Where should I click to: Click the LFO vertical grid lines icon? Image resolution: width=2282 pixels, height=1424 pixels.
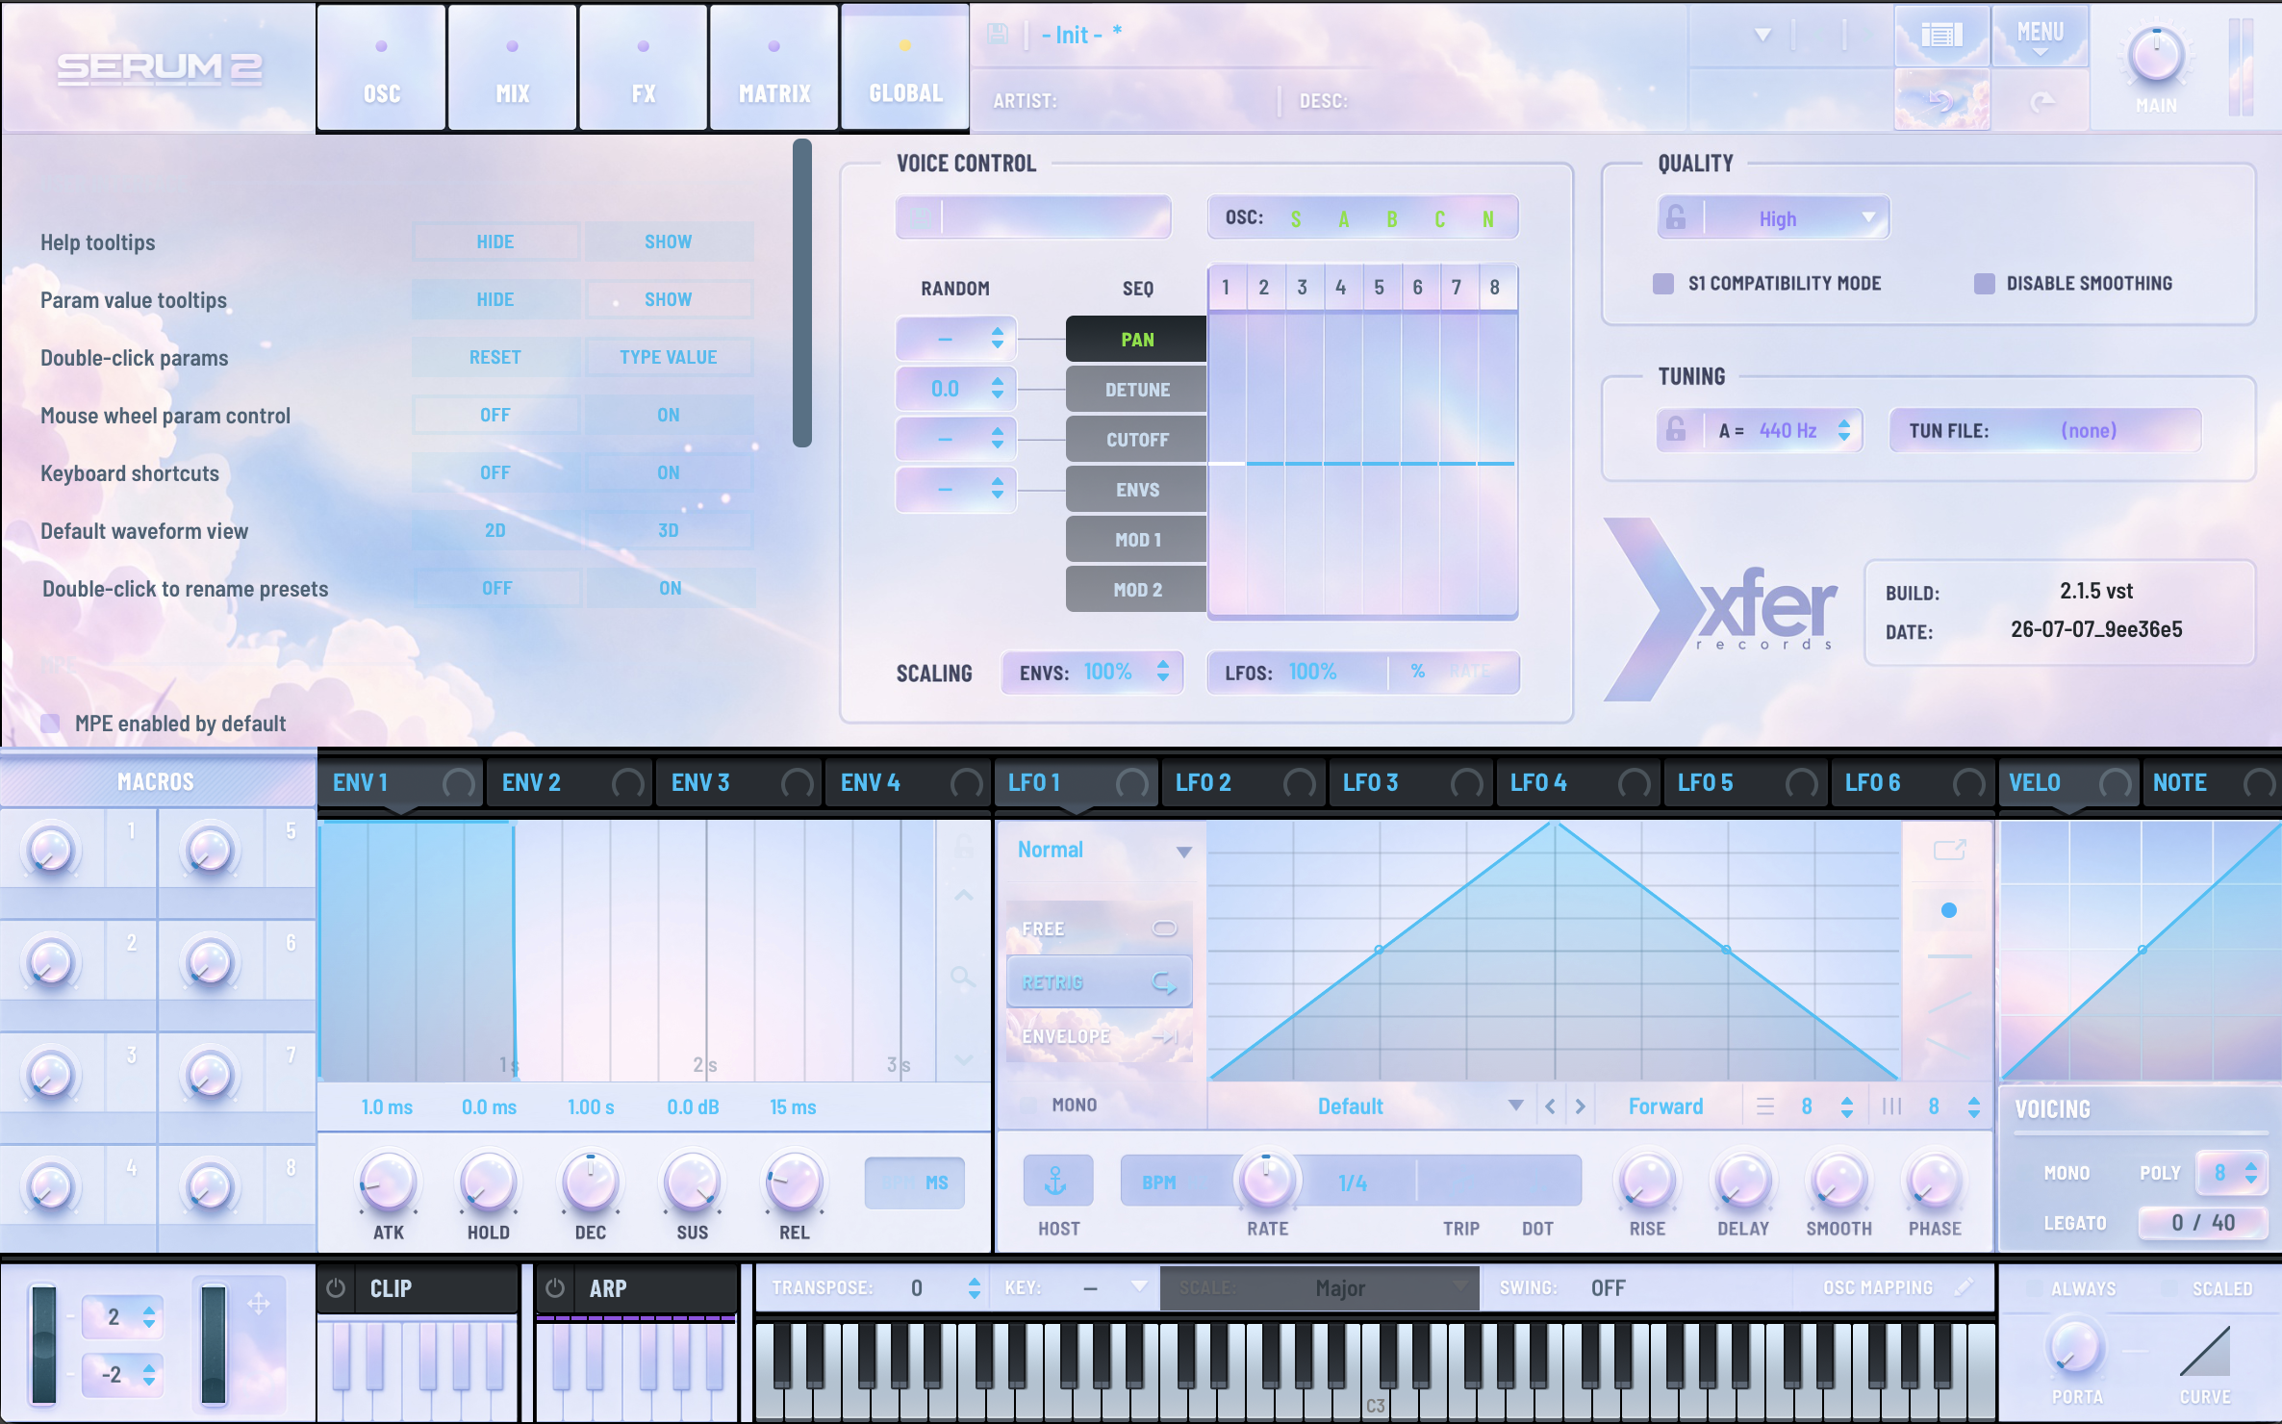1891,1106
